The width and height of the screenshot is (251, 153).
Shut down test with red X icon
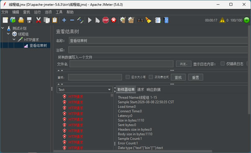pos(114,20)
